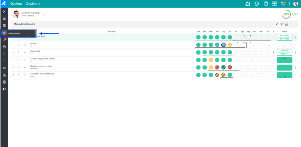301x147 pixels.
Task: Click the Director General profile name
Action: click(31, 13)
